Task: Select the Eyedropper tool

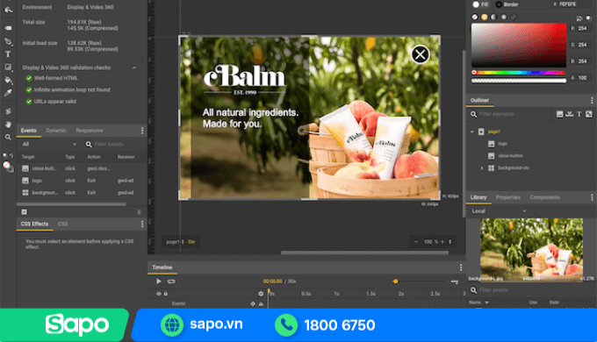Action: point(8,93)
